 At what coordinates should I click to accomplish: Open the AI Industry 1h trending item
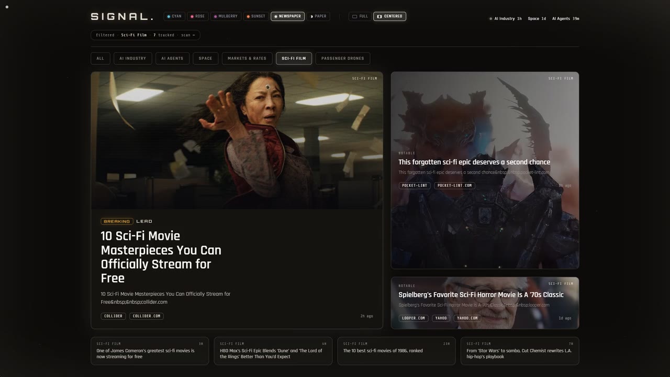pos(506,18)
